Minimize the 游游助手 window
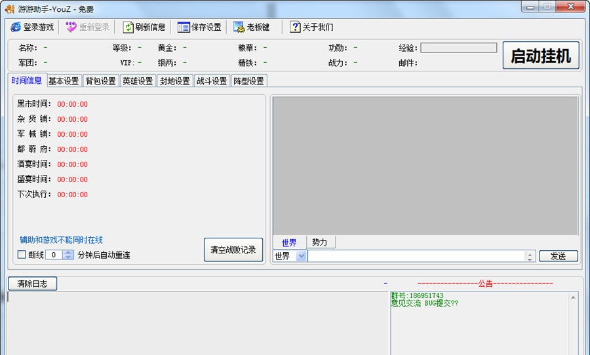The width and height of the screenshot is (590, 355). point(530,7)
